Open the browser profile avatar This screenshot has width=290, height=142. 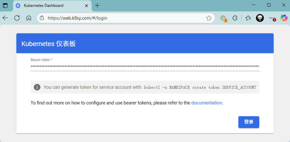[x=260, y=18]
